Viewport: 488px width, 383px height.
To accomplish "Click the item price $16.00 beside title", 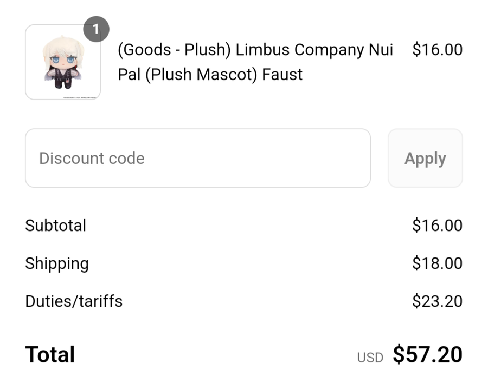I will click(437, 50).
